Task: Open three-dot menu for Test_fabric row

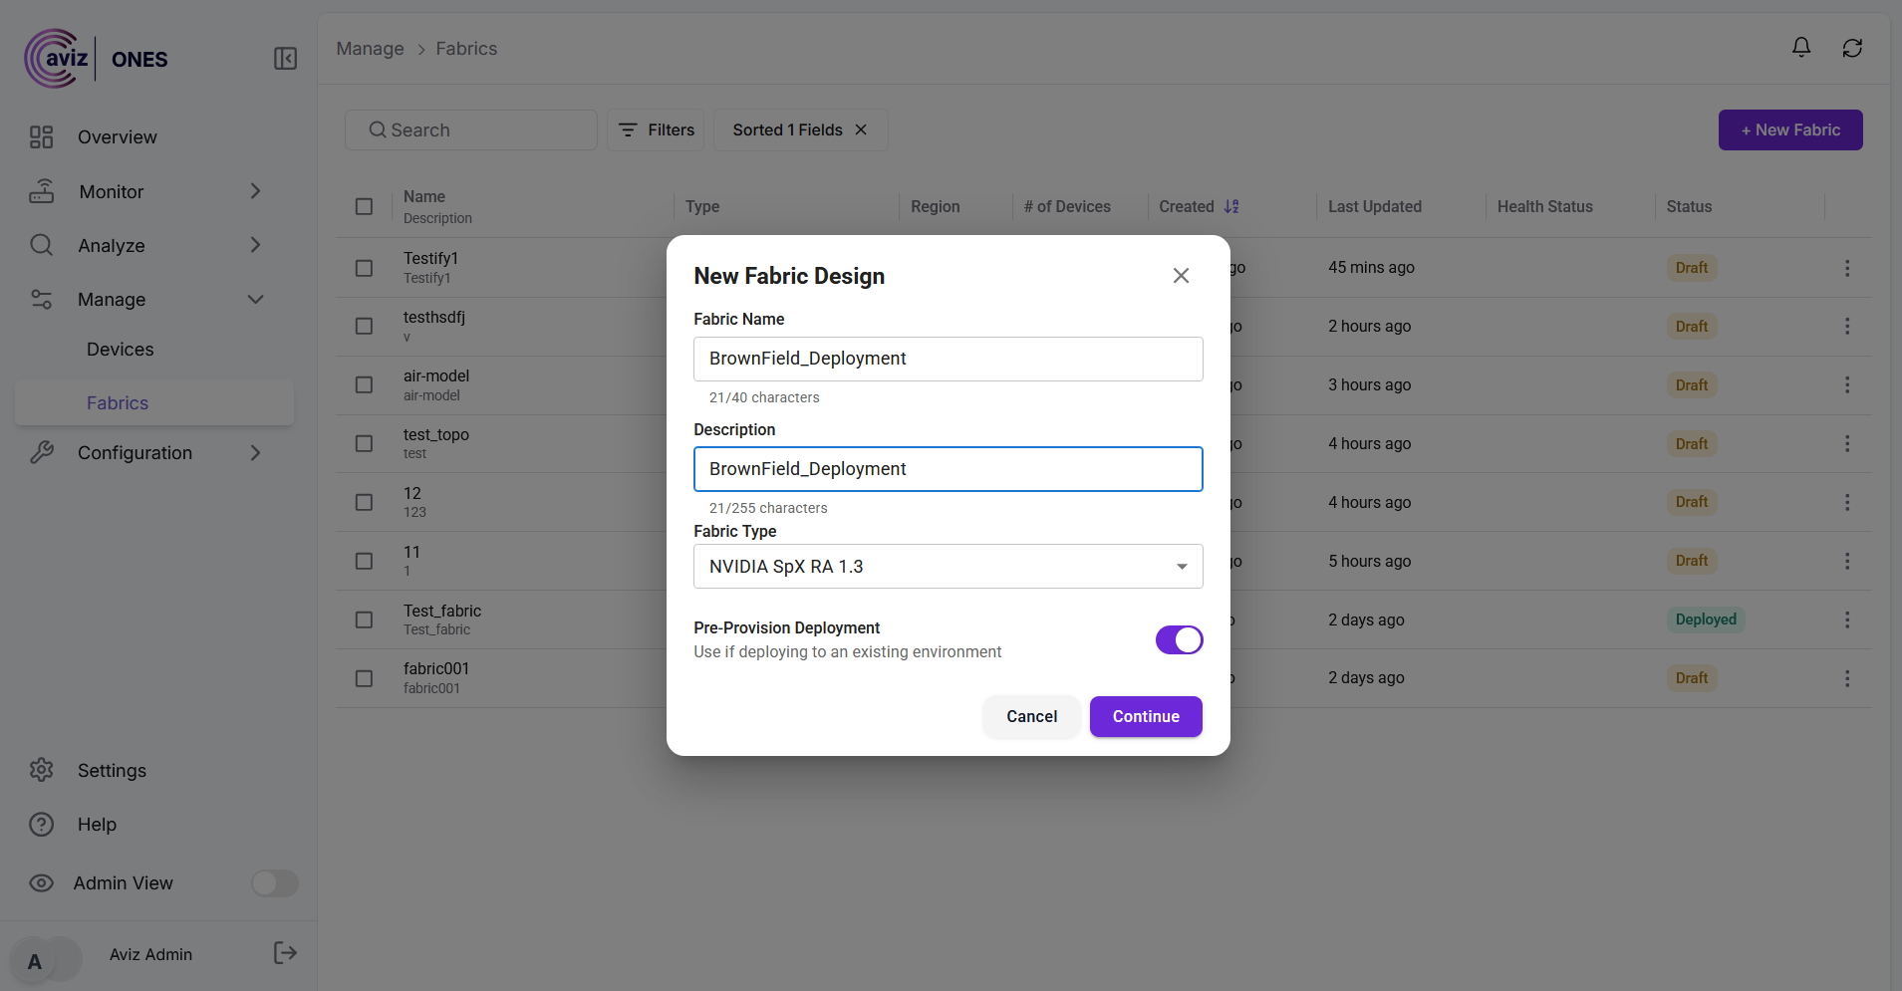Action: [x=1846, y=619]
